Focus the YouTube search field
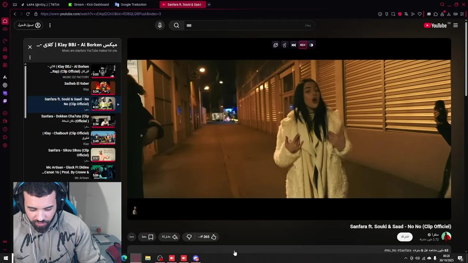This screenshot has width=468, height=263. [x=249, y=25]
